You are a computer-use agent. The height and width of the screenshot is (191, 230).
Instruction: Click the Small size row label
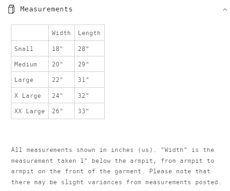pos(30,49)
